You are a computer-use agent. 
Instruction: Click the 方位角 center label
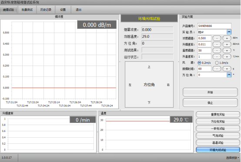tap(149, 85)
